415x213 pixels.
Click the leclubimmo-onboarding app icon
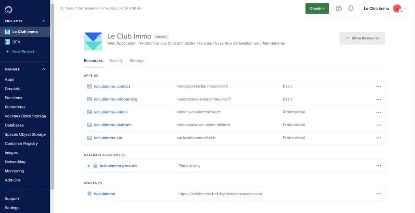point(90,99)
